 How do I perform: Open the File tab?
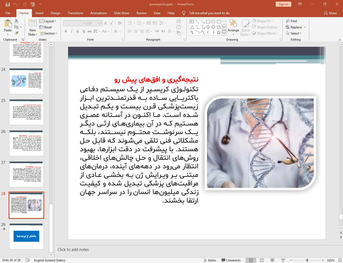click(8, 13)
